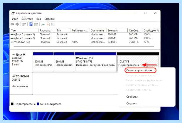Close the Управление дисками window
The image size is (182, 123).
pyautogui.click(x=155, y=13)
